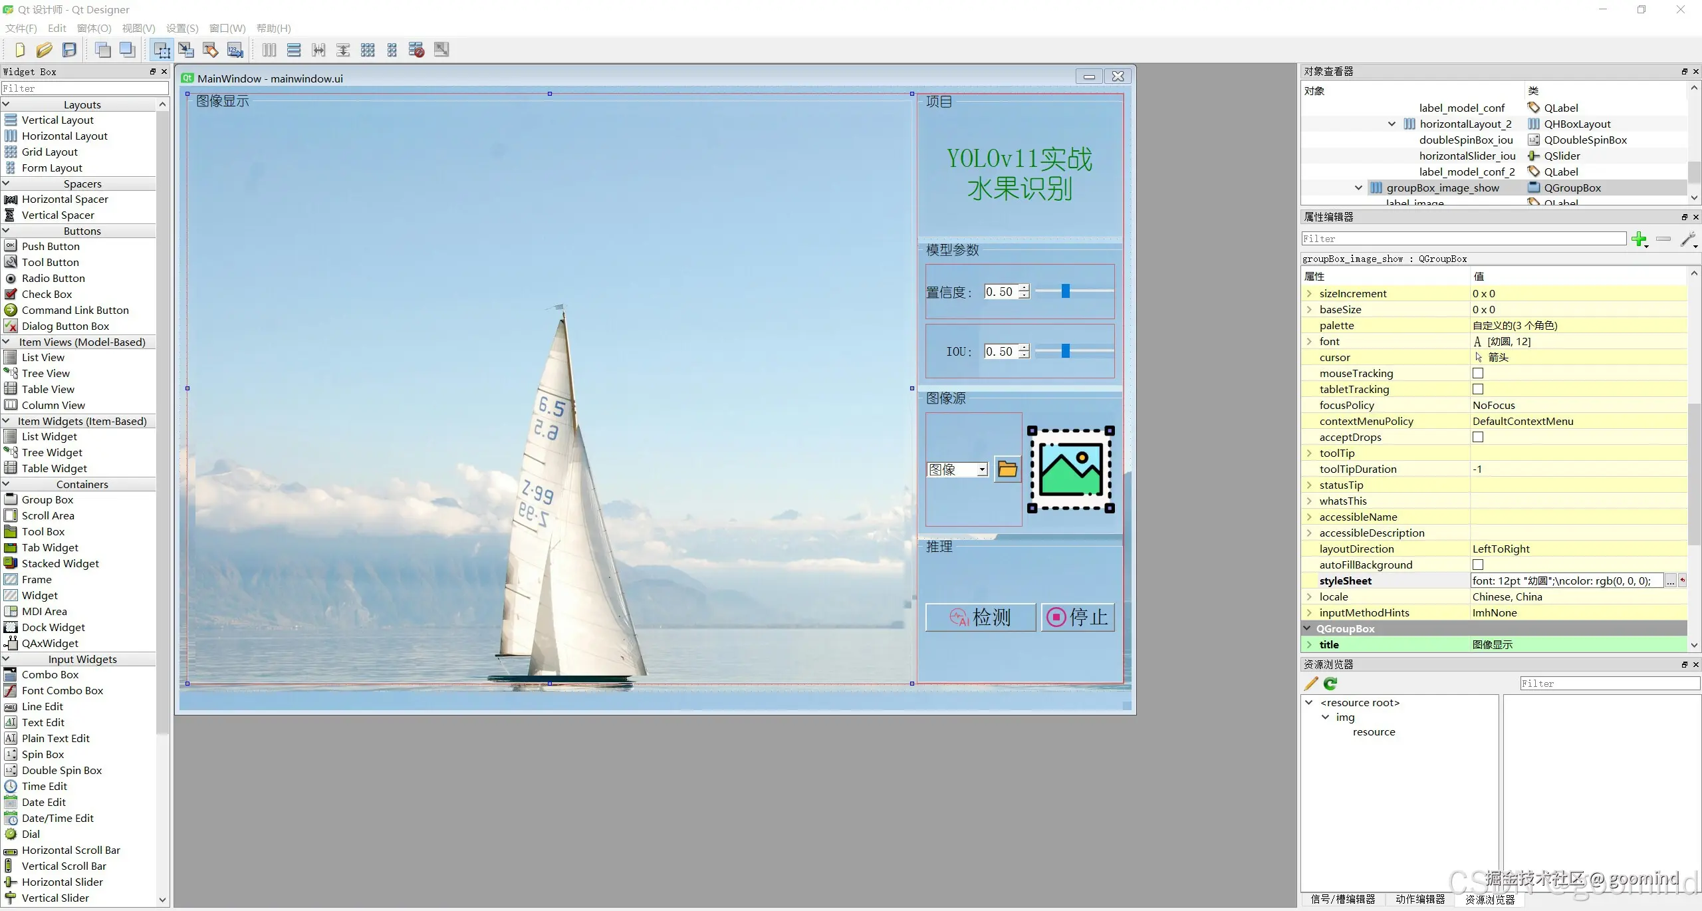
Task: Click Lay Out in a Grid icon
Action: tap(368, 50)
